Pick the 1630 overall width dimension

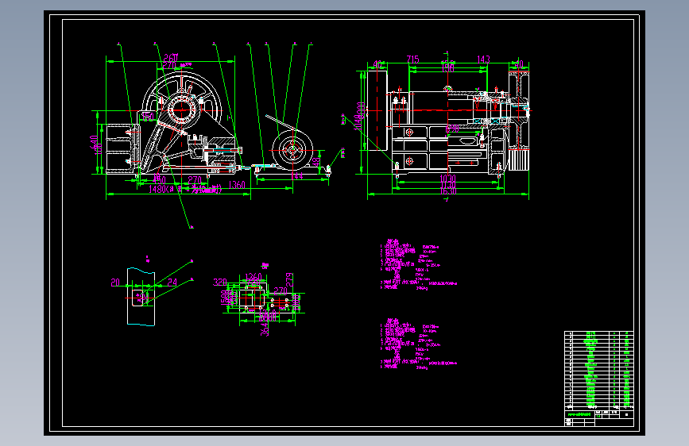pos(447,191)
